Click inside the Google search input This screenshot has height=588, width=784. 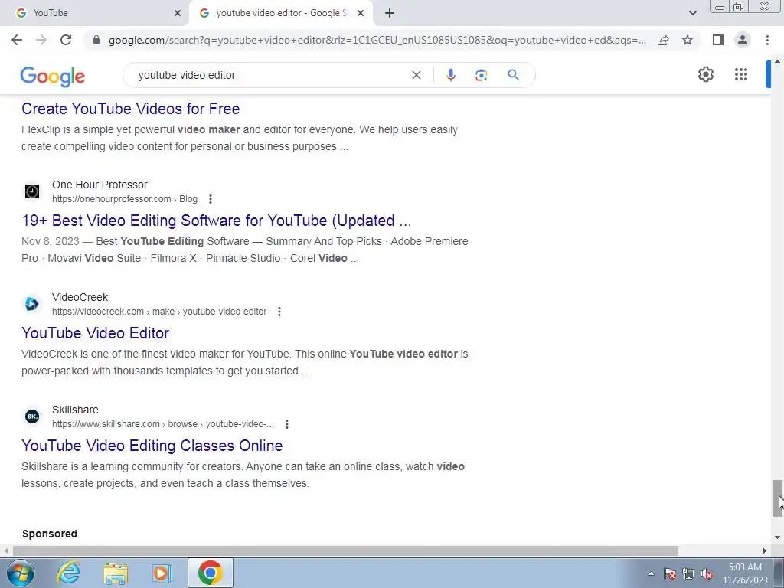[x=270, y=75]
